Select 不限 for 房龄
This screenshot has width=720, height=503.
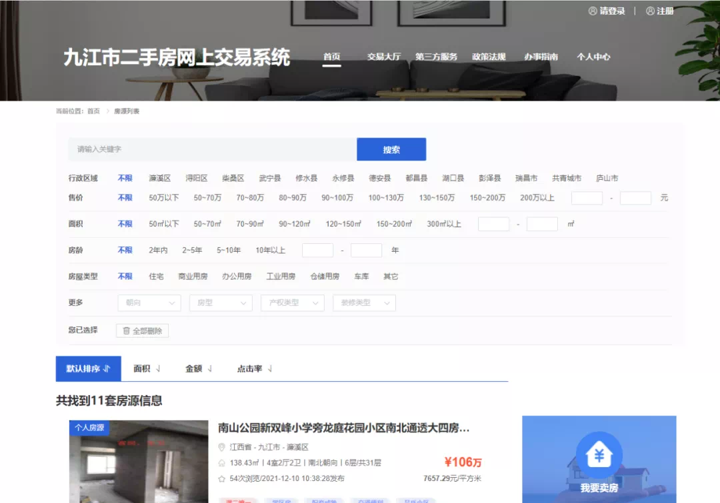[125, 250]
